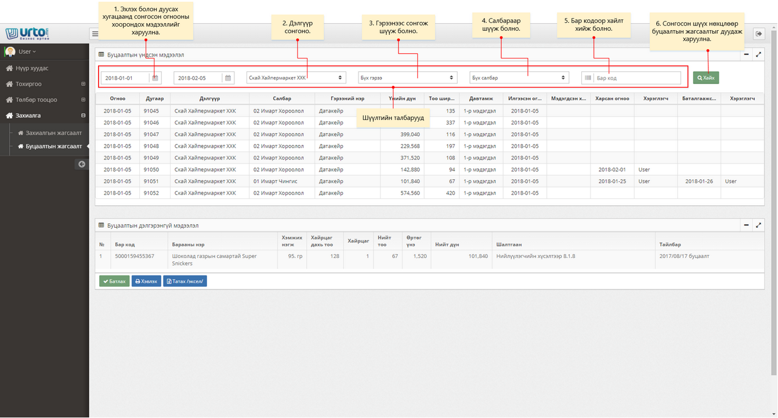Sort by the Огноо column header
The image size is (778, 418).
click(x=118, y=99)
